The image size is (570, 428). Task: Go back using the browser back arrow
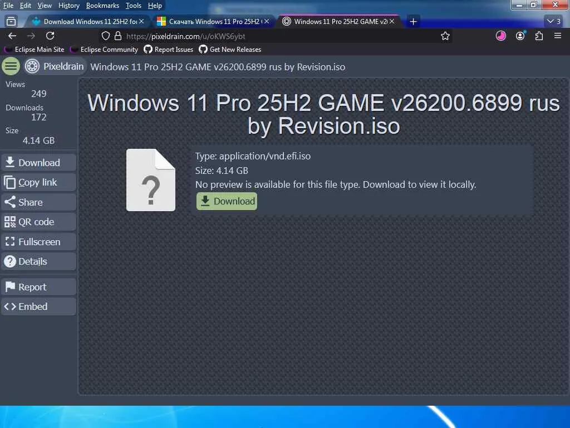(x=12, y=36)
